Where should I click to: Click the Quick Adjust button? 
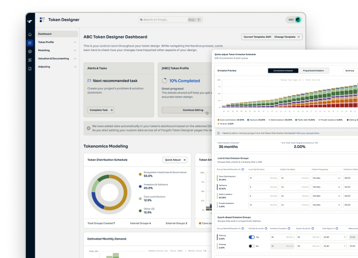point(175,160)
